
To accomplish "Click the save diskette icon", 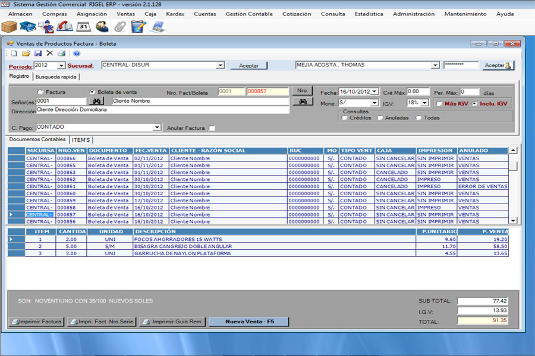I will pyautogui.click(x=38, y=53).
